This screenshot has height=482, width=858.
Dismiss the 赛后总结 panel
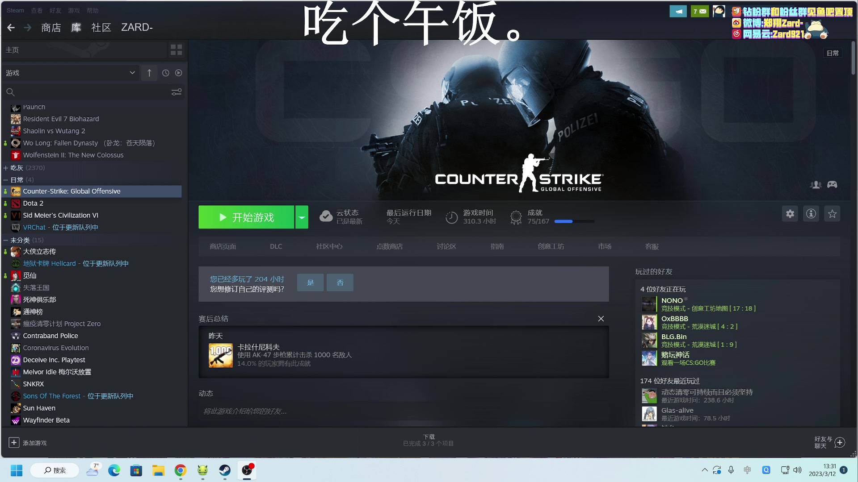coord(601,319)
